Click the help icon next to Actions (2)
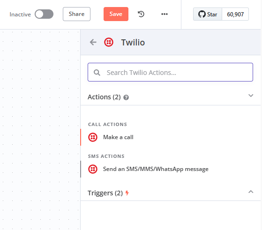262x230 pixels. pyautogui.click(x=126, y=97)
